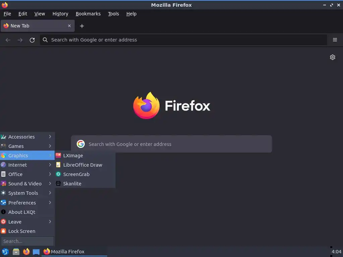This screenshot has height=257, width=343.
Task: Open the Tools menu
Action: click(113, 14)
